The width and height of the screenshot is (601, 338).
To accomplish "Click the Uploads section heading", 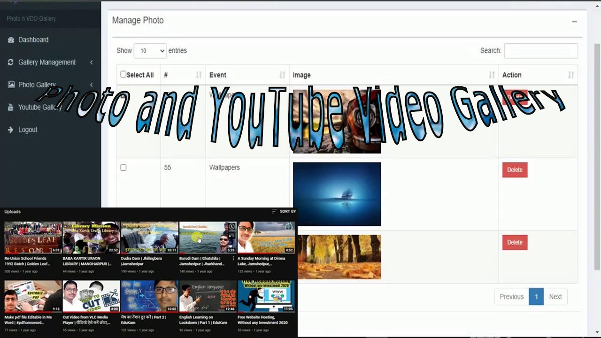I will click(13, 212).
